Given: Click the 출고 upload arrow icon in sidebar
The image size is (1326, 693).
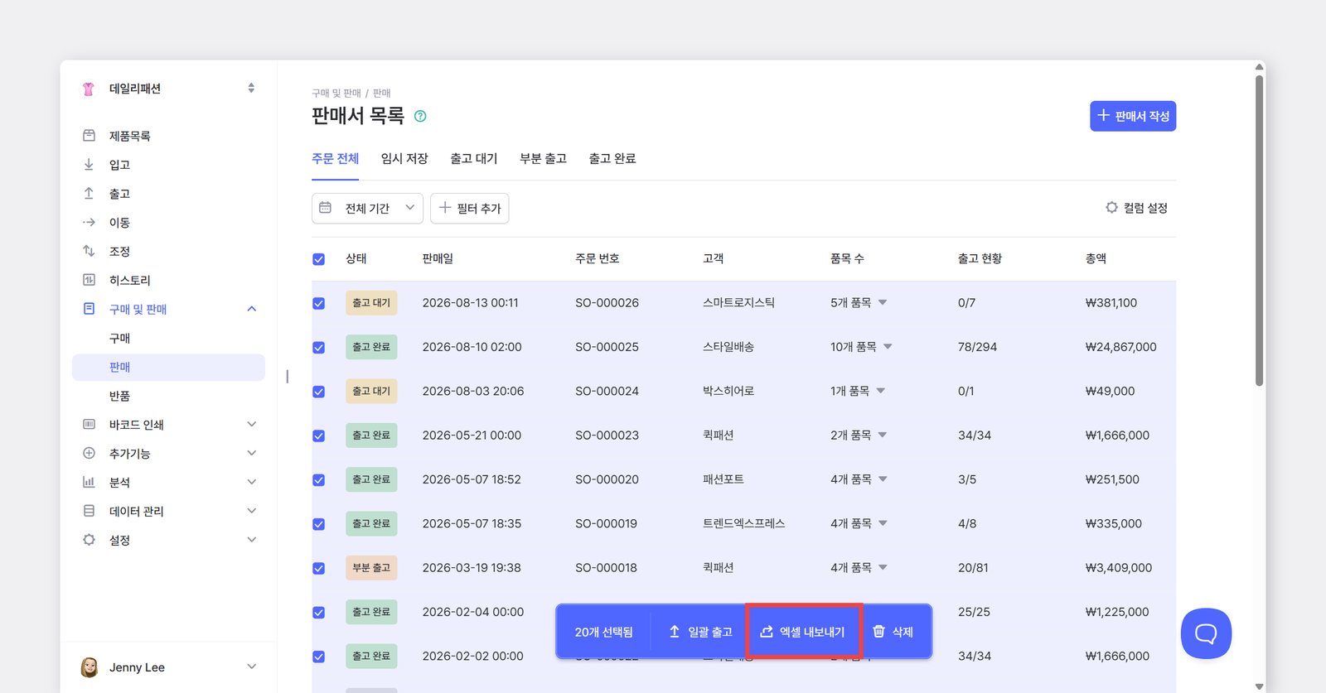Looking at the screenshot, I should point(89,194).
